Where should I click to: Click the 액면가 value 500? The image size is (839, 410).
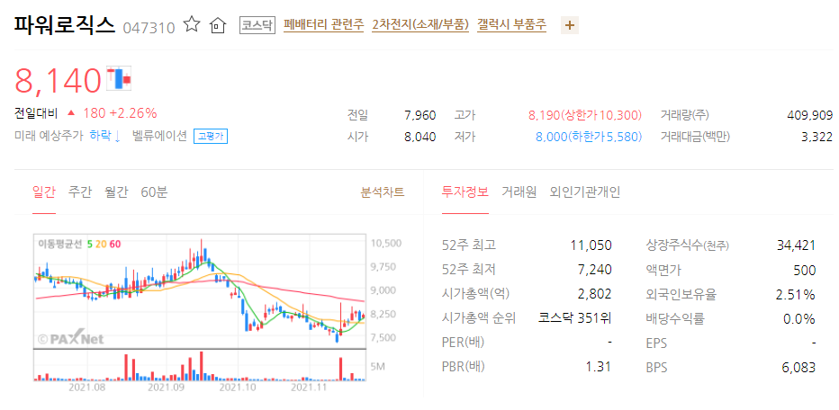pyautogui.click(x=805, y=270)
